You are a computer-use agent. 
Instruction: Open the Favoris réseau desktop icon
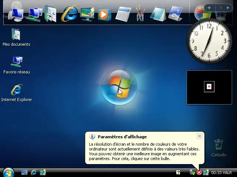click(16, 65)
